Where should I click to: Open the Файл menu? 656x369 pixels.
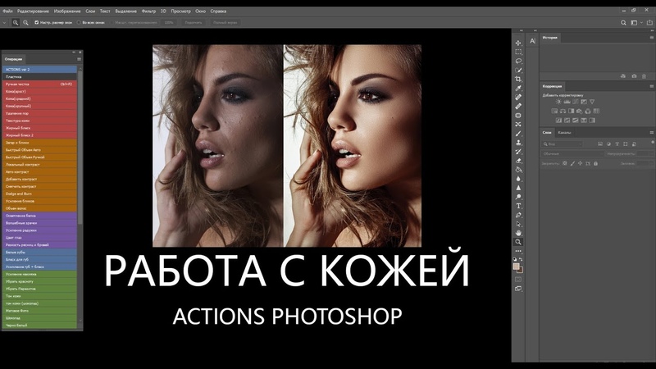[x=7, y=11]
